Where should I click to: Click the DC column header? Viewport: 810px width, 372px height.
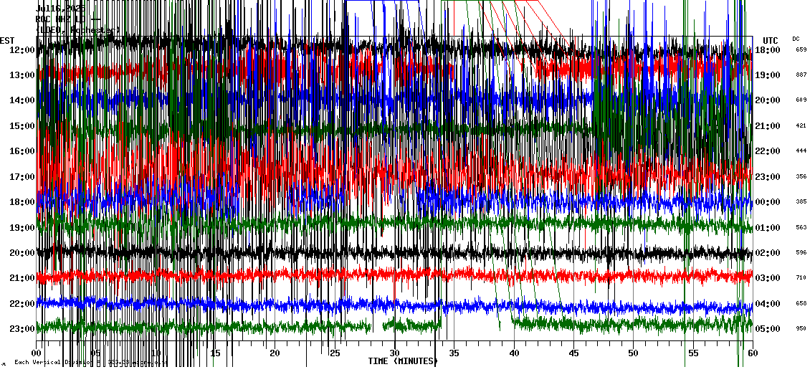click(796, 39)
